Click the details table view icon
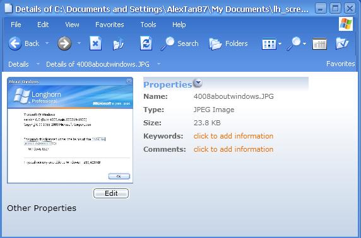 coord(319,44)
